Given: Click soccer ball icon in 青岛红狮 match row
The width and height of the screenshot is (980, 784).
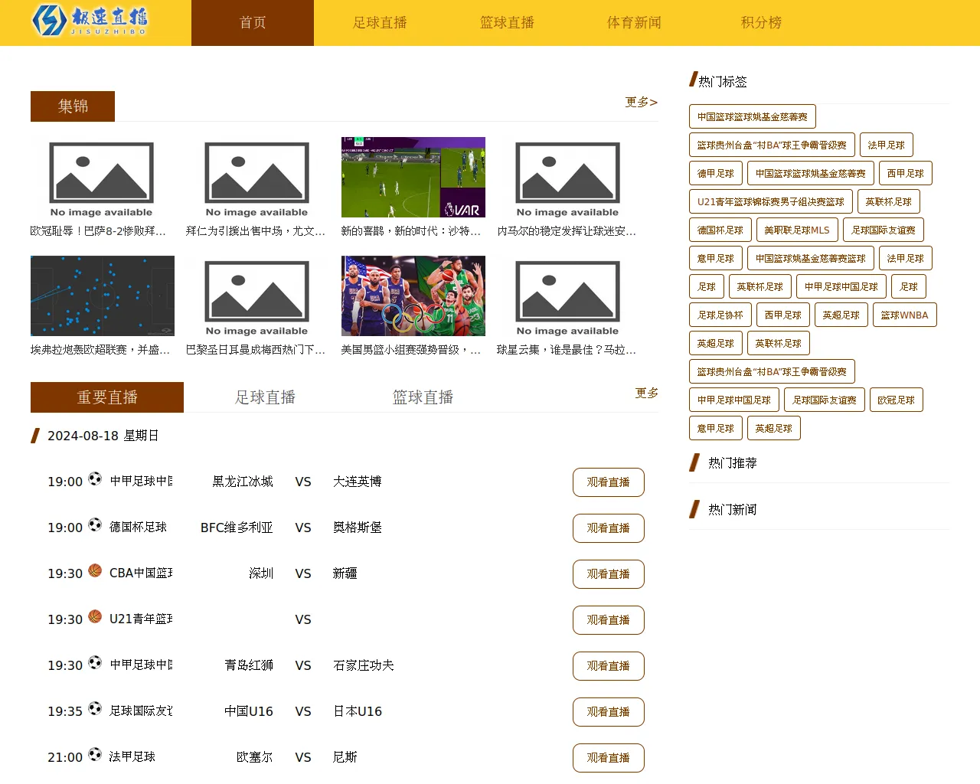Looking at the screenshot, I should [95, 662].
